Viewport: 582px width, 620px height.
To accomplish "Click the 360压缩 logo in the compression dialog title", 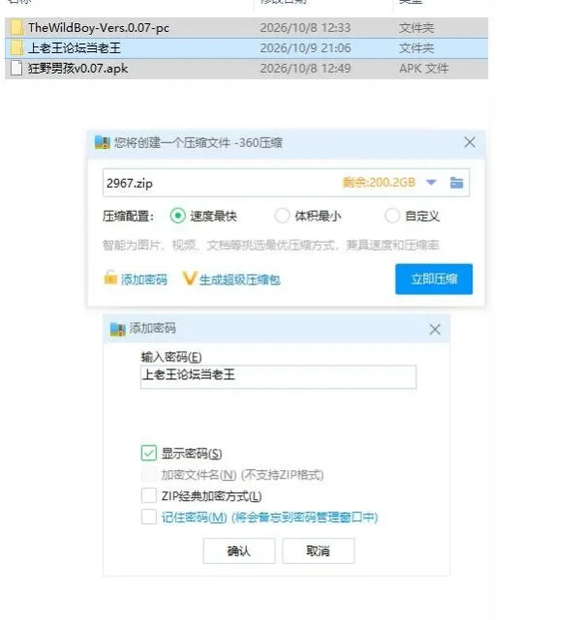I will 102,142.
